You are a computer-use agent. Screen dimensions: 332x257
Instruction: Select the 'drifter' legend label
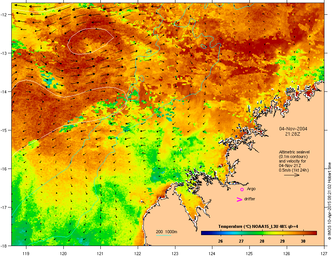(x=250, y=199)
